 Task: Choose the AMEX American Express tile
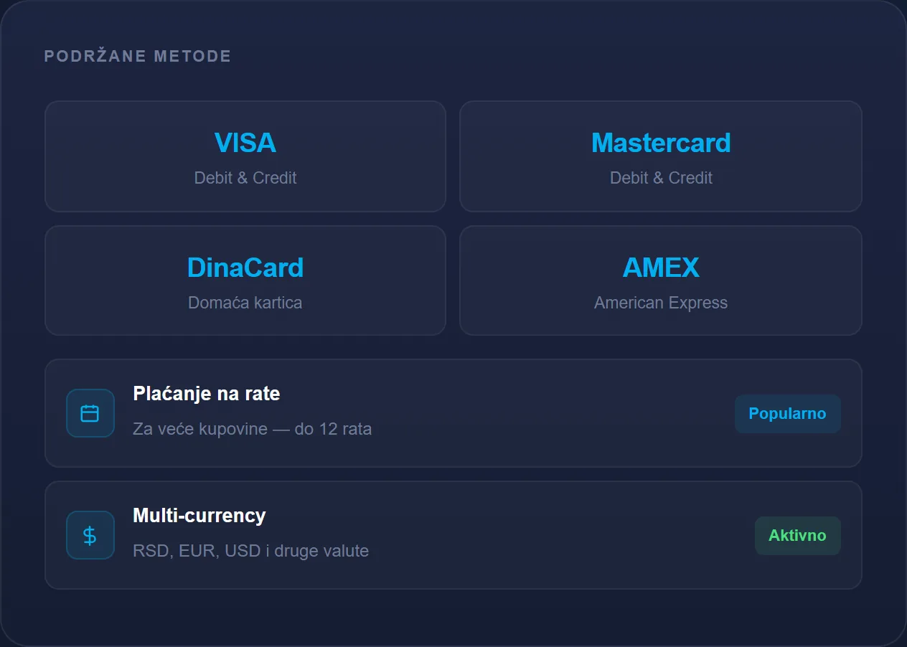click(661, 280)
